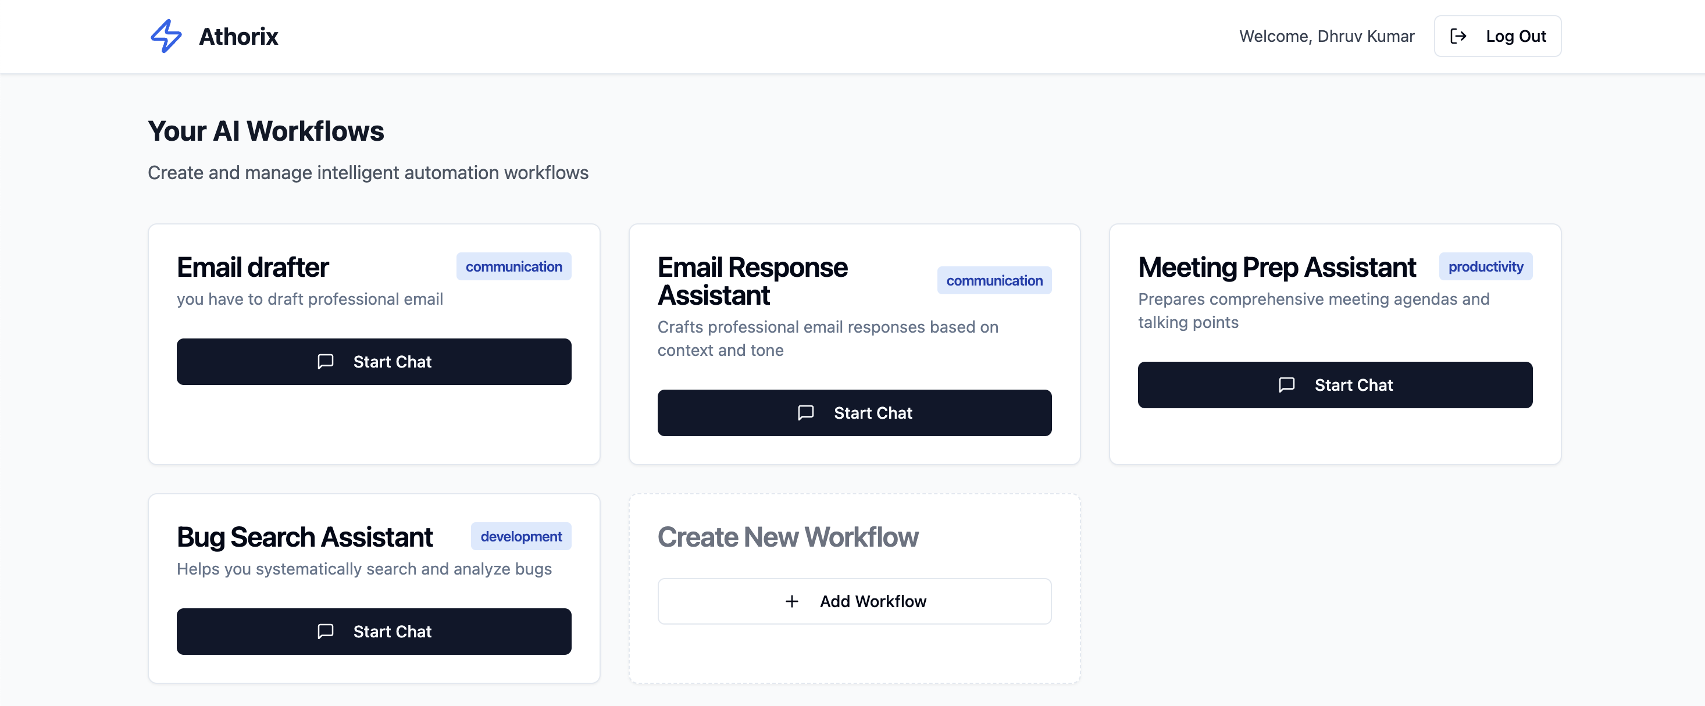Click the plus icon beside Add Workflow

point(791,601)
